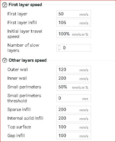116x142 pixels.
Task: Click the Other layers speed speedometer icon
Action: 5,60
